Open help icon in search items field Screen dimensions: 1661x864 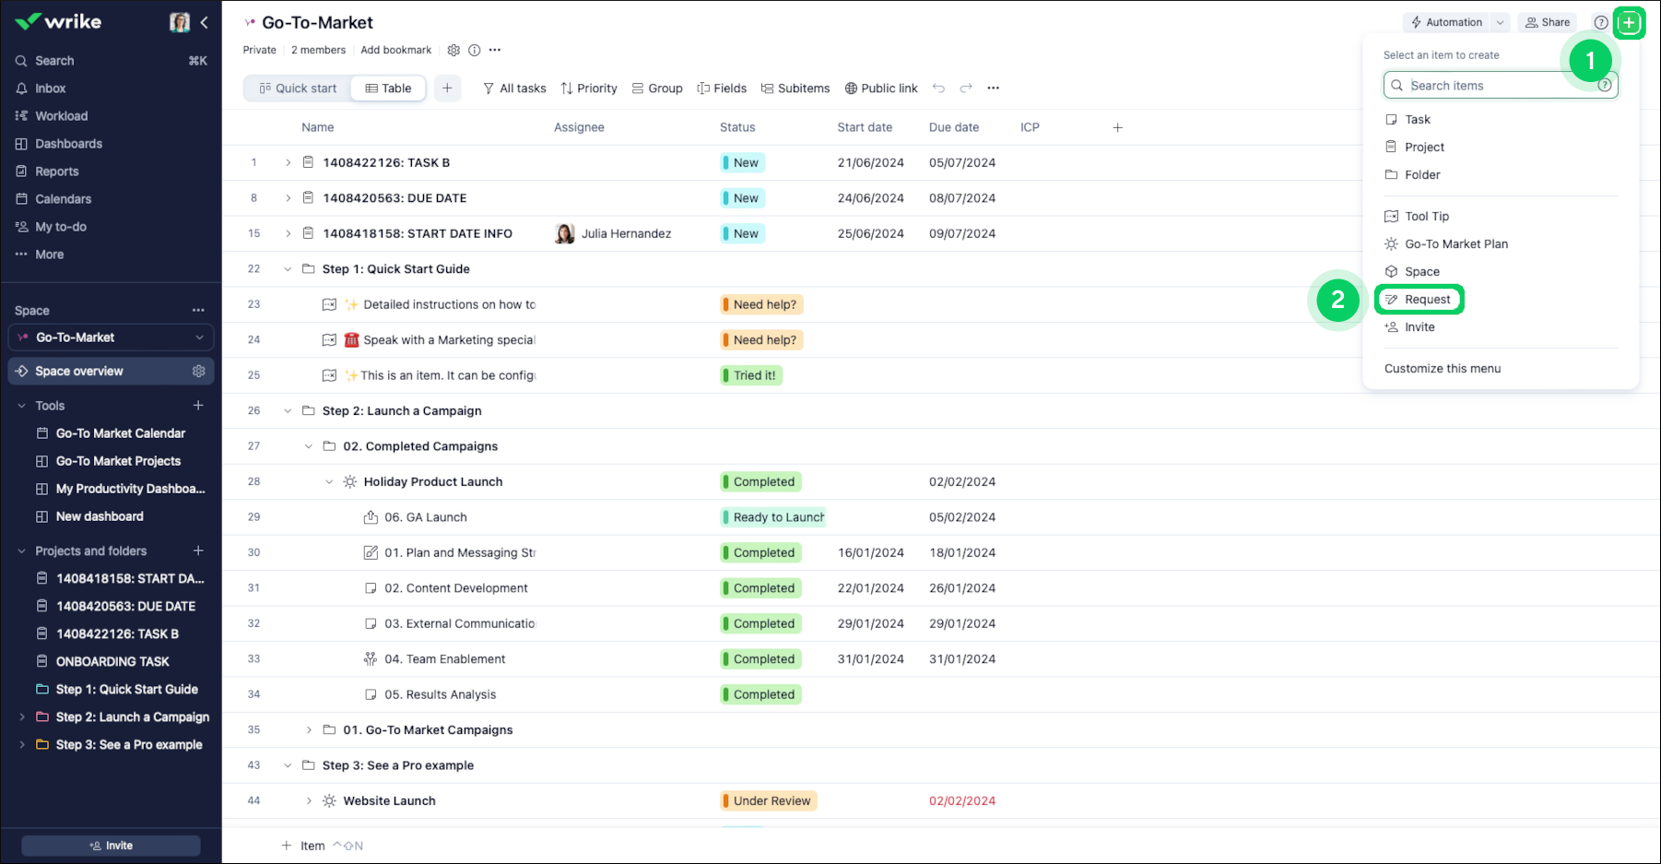tap(1604, 86)
